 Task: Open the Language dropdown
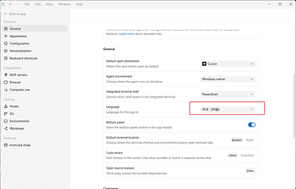coord(228,109)
